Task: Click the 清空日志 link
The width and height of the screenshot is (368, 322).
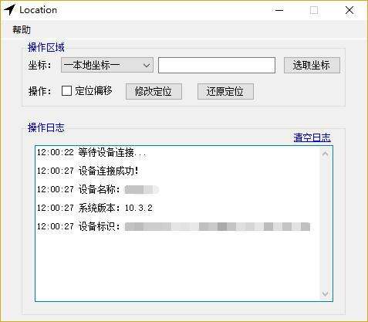Action: click(312, 137)
